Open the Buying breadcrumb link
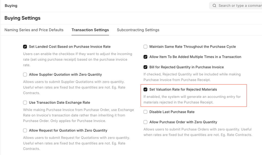262x155 pixels. [x=11, y=6]
